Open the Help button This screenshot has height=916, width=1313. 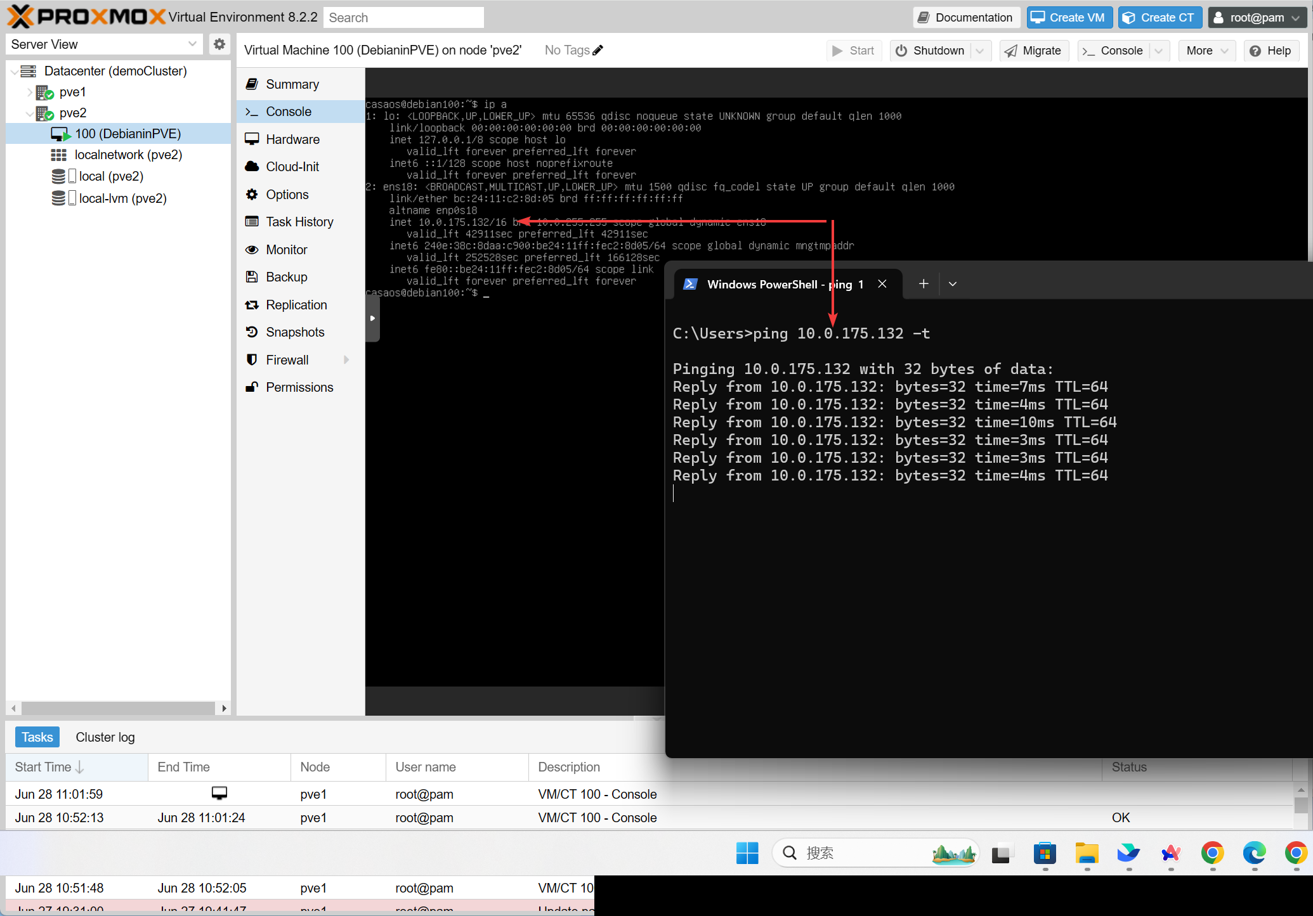point(1271,51)
